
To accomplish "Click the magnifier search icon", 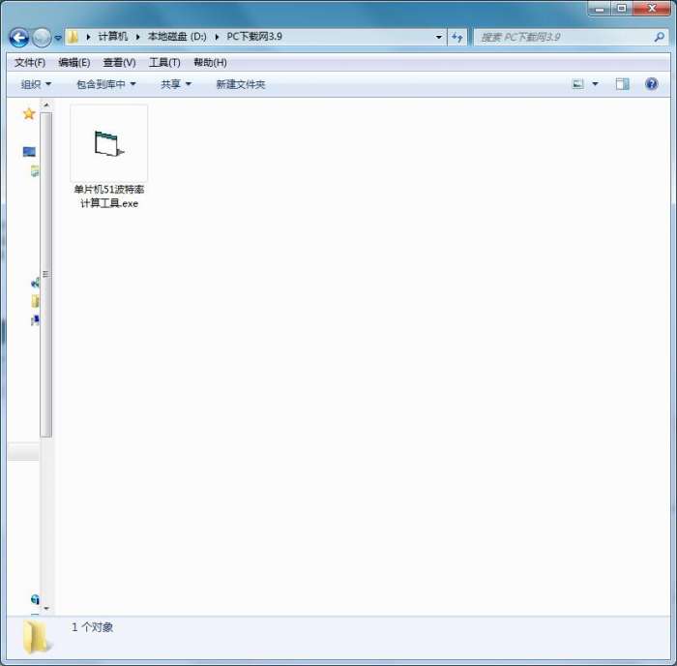I will tap(660, 37).
